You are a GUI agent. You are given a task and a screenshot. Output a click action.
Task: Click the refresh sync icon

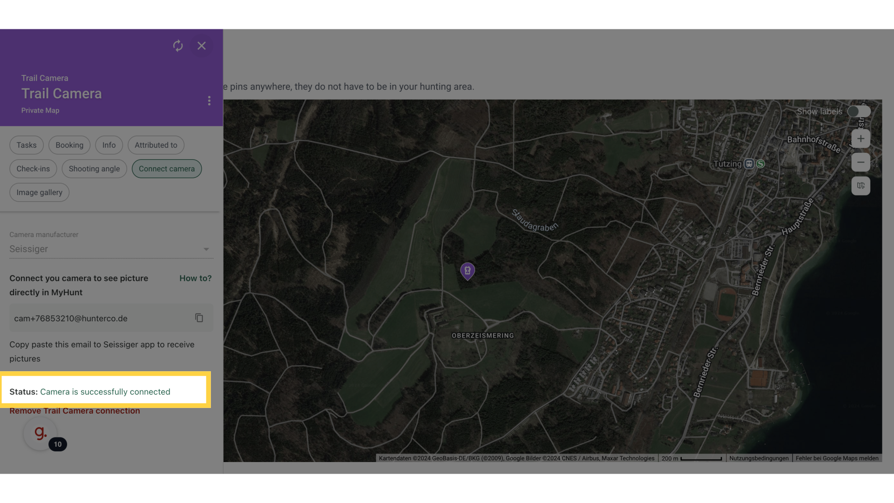[178, 46]
